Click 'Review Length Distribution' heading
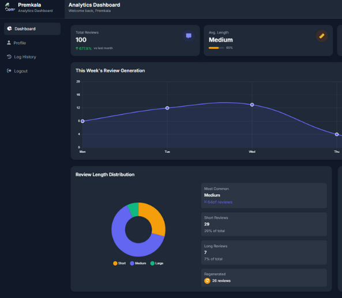This screenshot has width=342, height=298. pyautogui.click(x=105, y=175)
